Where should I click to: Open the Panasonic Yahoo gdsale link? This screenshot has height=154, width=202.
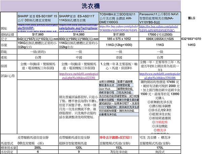point(159,28)
